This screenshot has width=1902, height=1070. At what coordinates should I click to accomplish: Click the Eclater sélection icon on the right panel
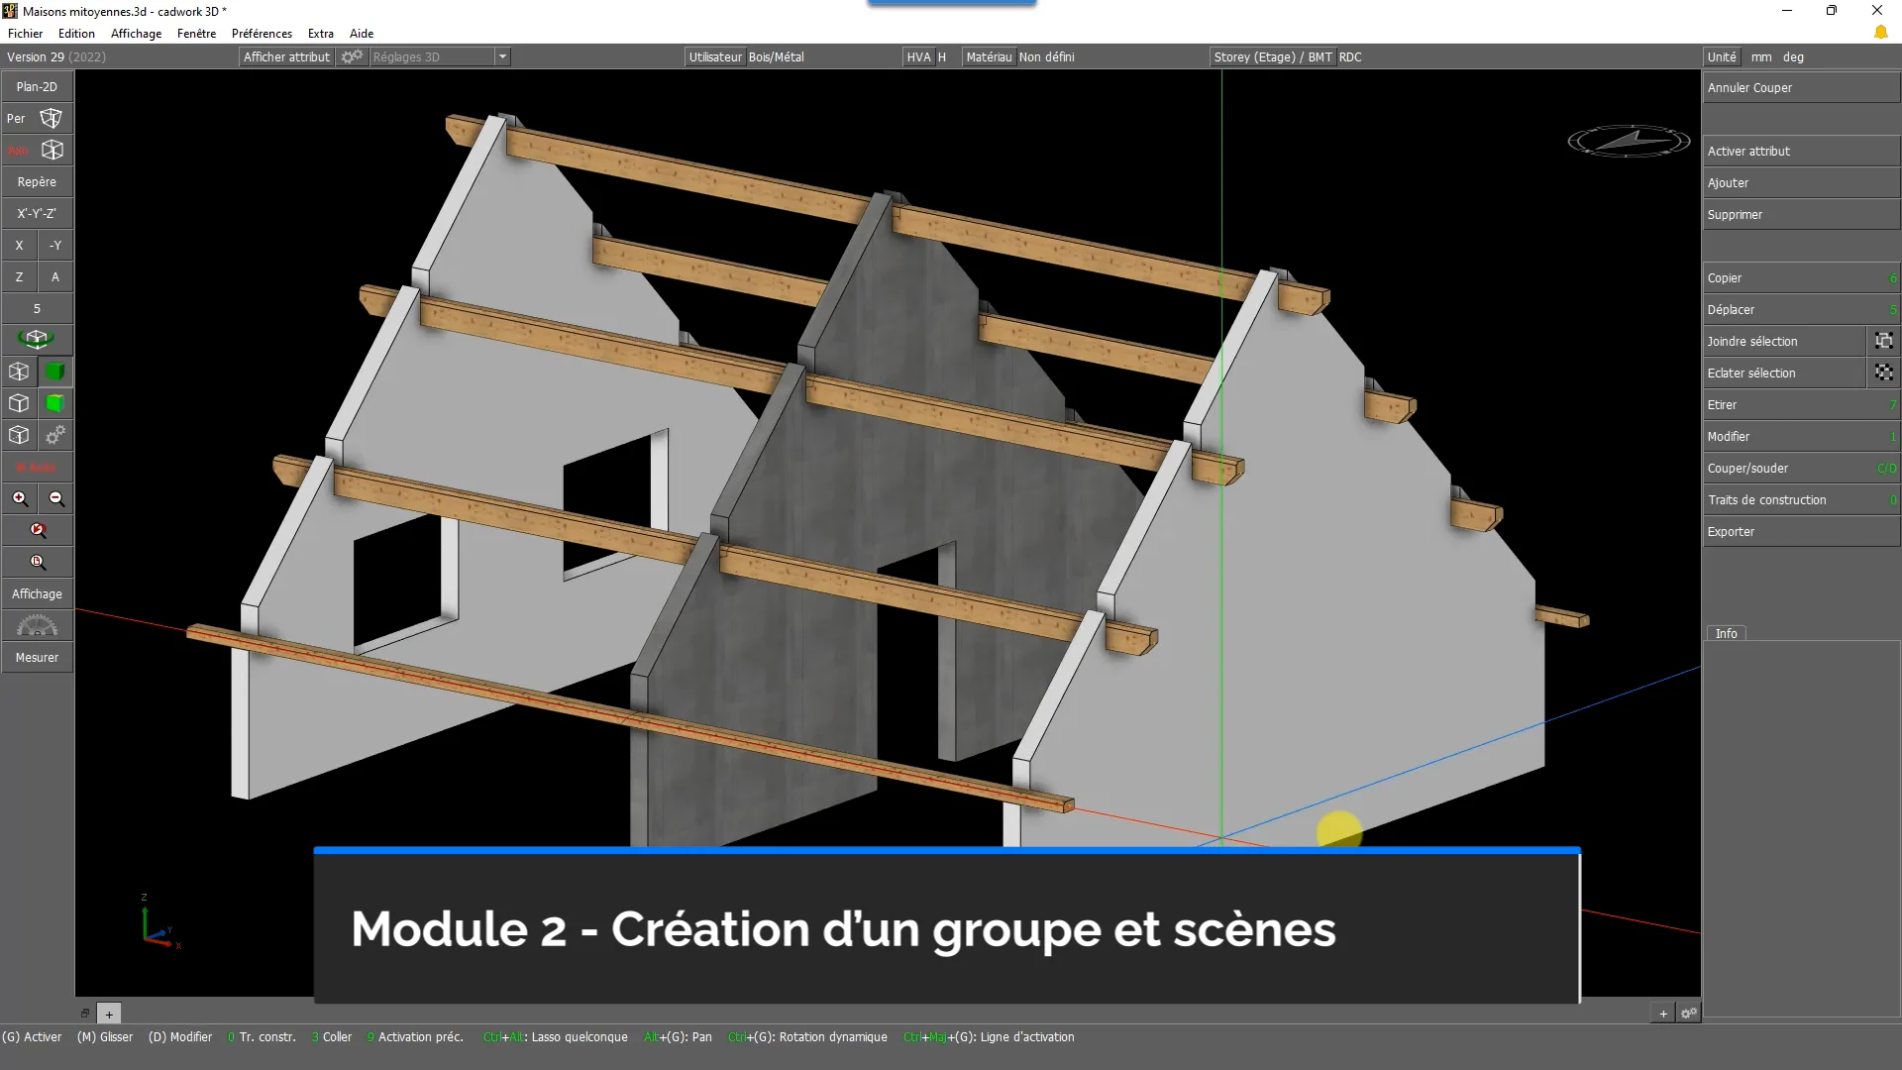click(x=1884, y=373)
